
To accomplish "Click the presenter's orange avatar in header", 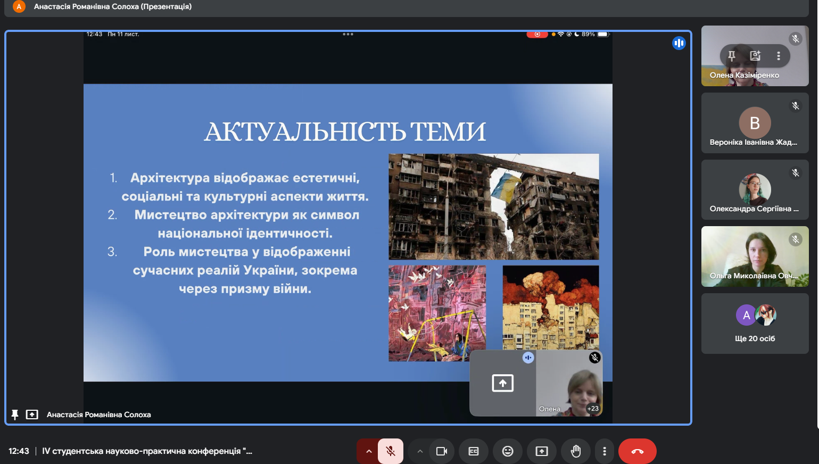I will [x=19, y=7].
